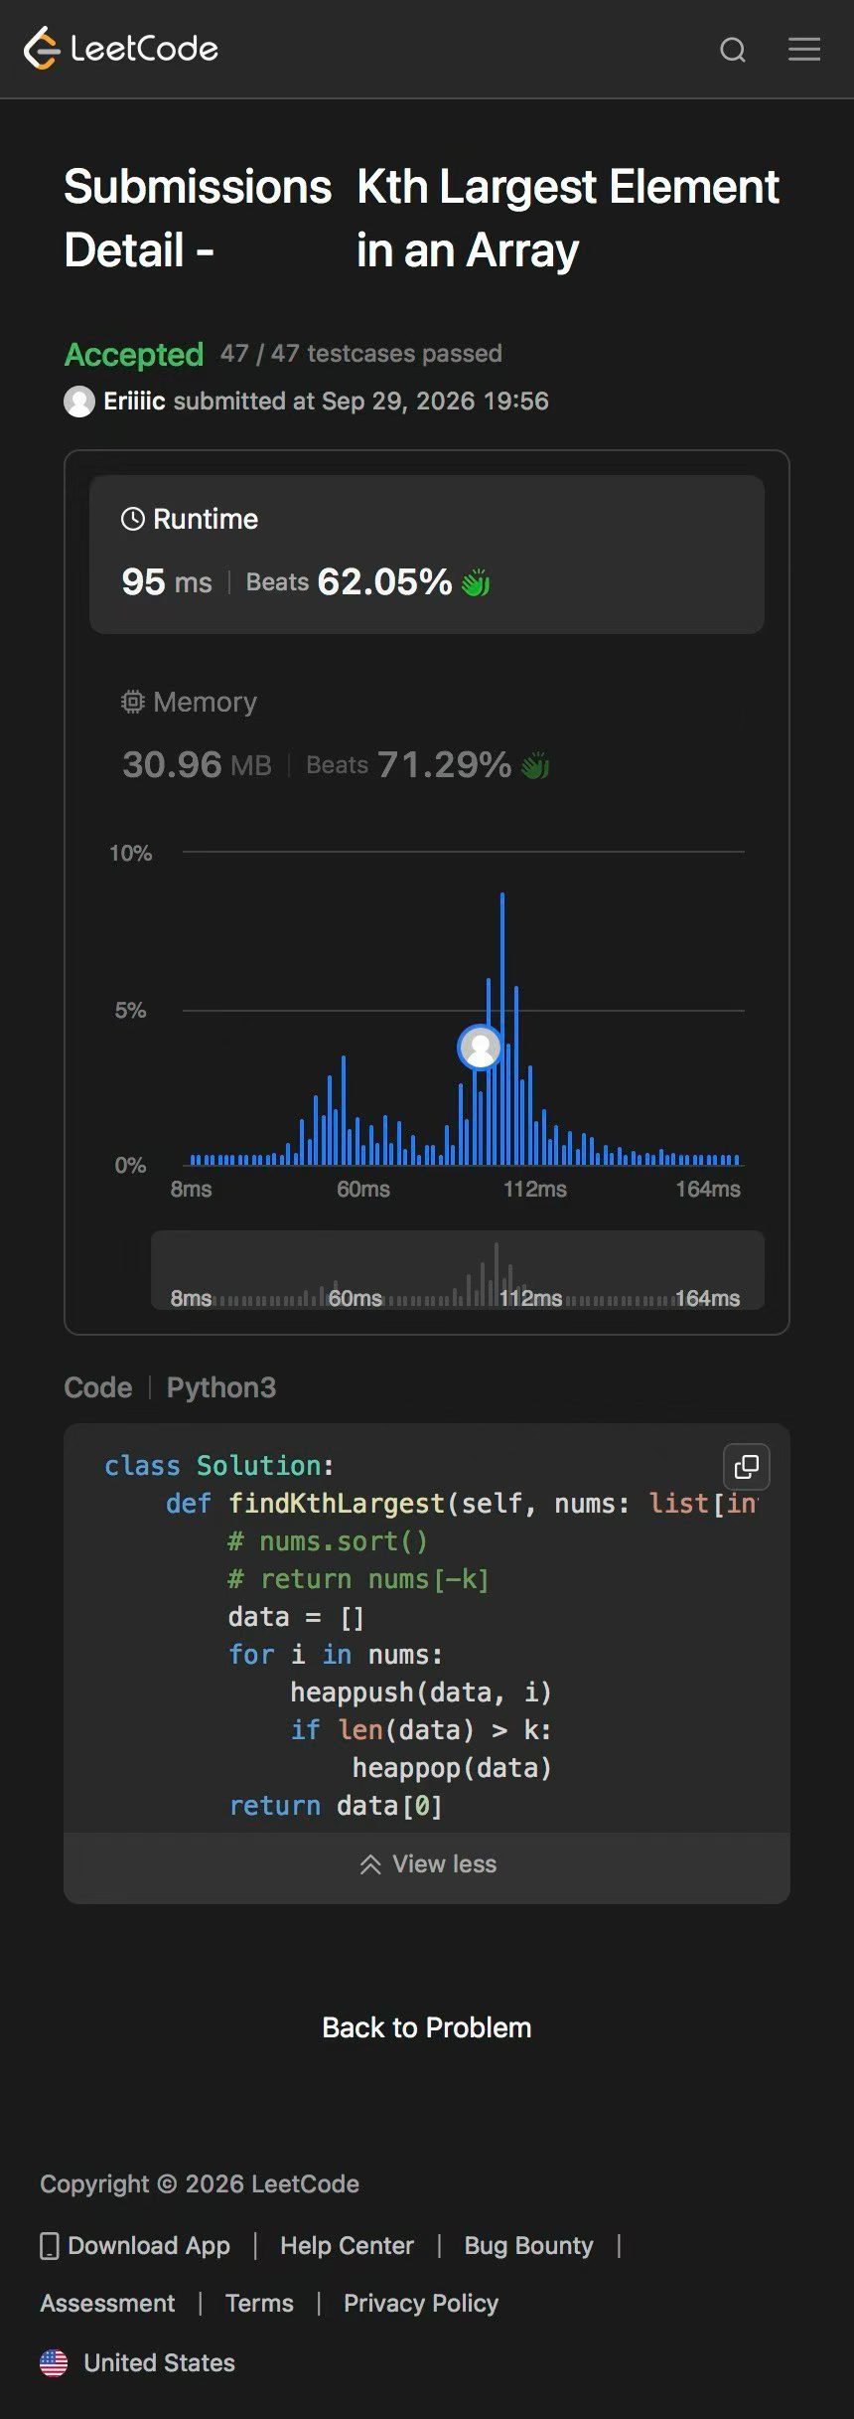854x2419 pixels.
Task: Click the tallest bar in the runtime histogram
Action: point(502,1029)
